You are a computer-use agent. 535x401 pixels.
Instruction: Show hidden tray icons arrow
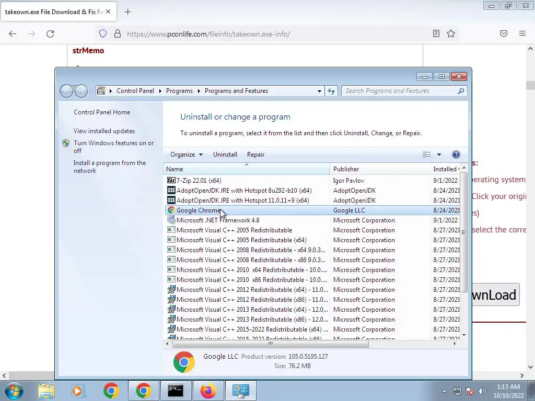pos(444,391)
